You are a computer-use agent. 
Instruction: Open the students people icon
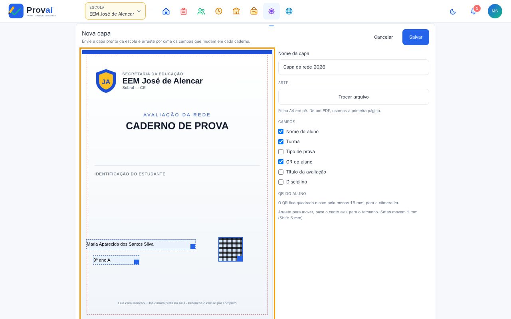(201, 11)
